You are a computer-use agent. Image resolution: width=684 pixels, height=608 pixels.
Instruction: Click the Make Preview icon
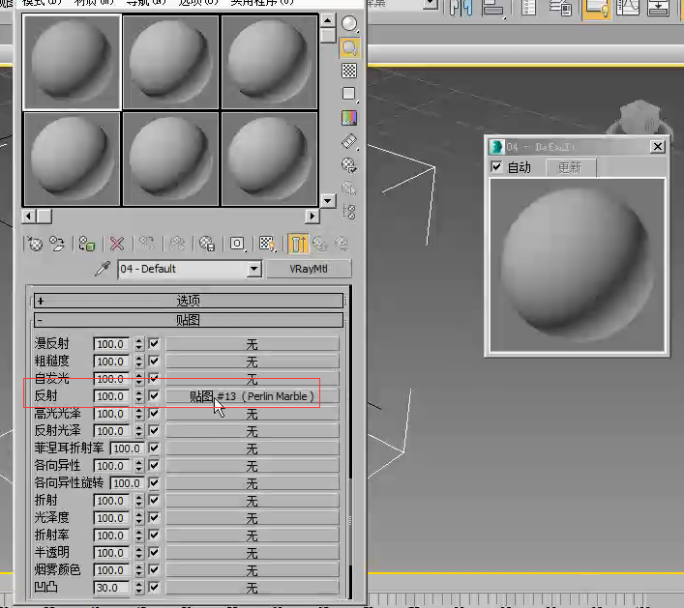349,141
